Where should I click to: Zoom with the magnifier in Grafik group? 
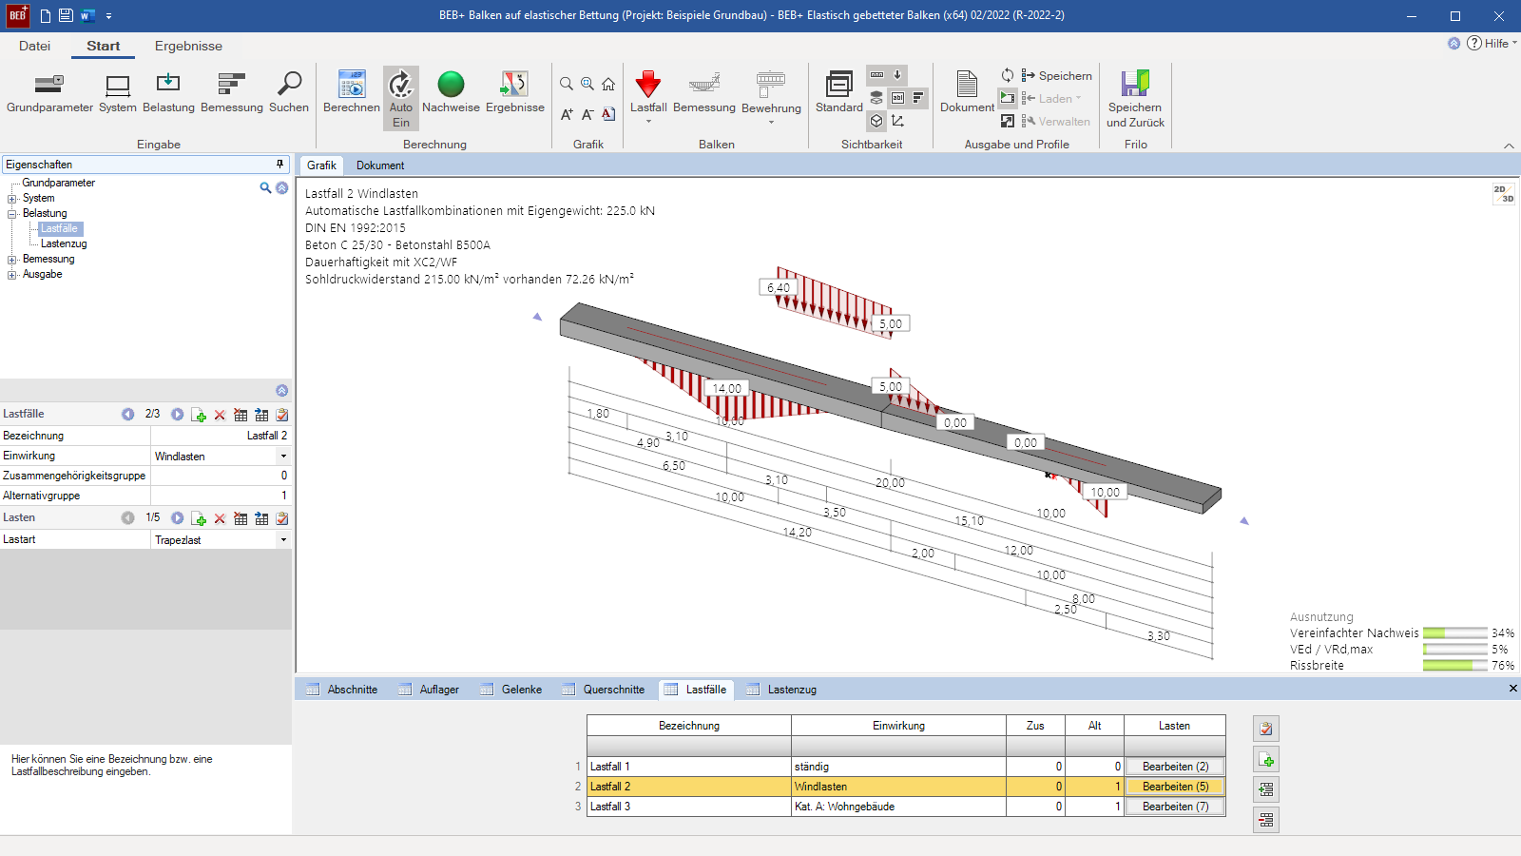click(567, 84)
